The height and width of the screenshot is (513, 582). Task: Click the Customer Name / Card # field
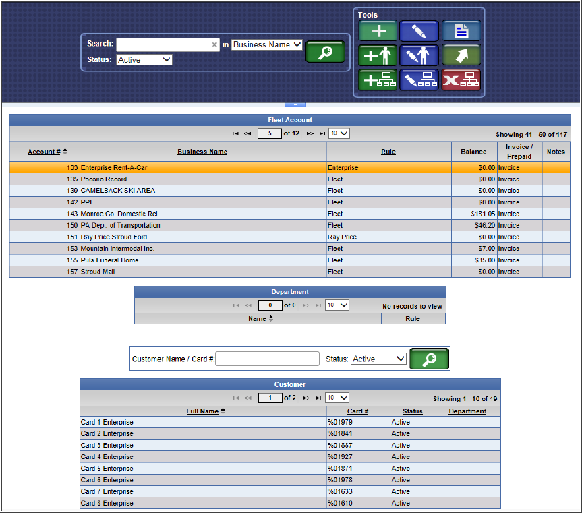[268, 359]
